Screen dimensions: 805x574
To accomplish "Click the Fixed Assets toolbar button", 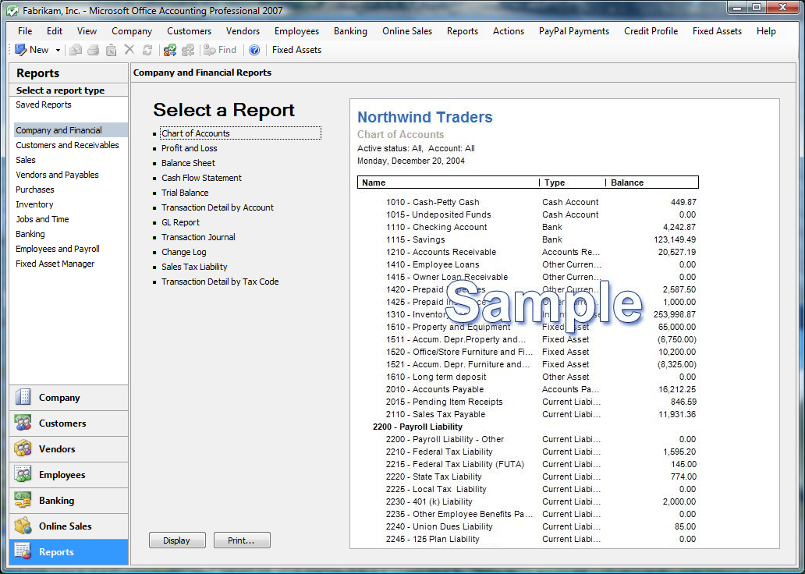I will [296, 50].
